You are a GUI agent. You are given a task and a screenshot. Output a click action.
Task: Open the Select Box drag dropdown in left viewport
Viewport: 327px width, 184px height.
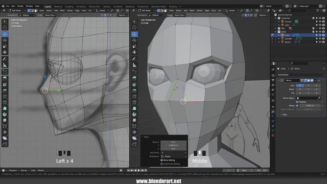pyautogui.click(x=50, y=15)
